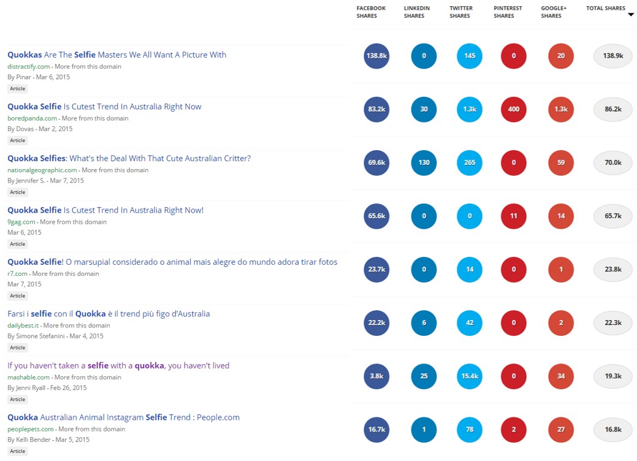Screen dimensions: 637x461
Task: Click the 400 Pinterest shares circle
Action: 514,109
